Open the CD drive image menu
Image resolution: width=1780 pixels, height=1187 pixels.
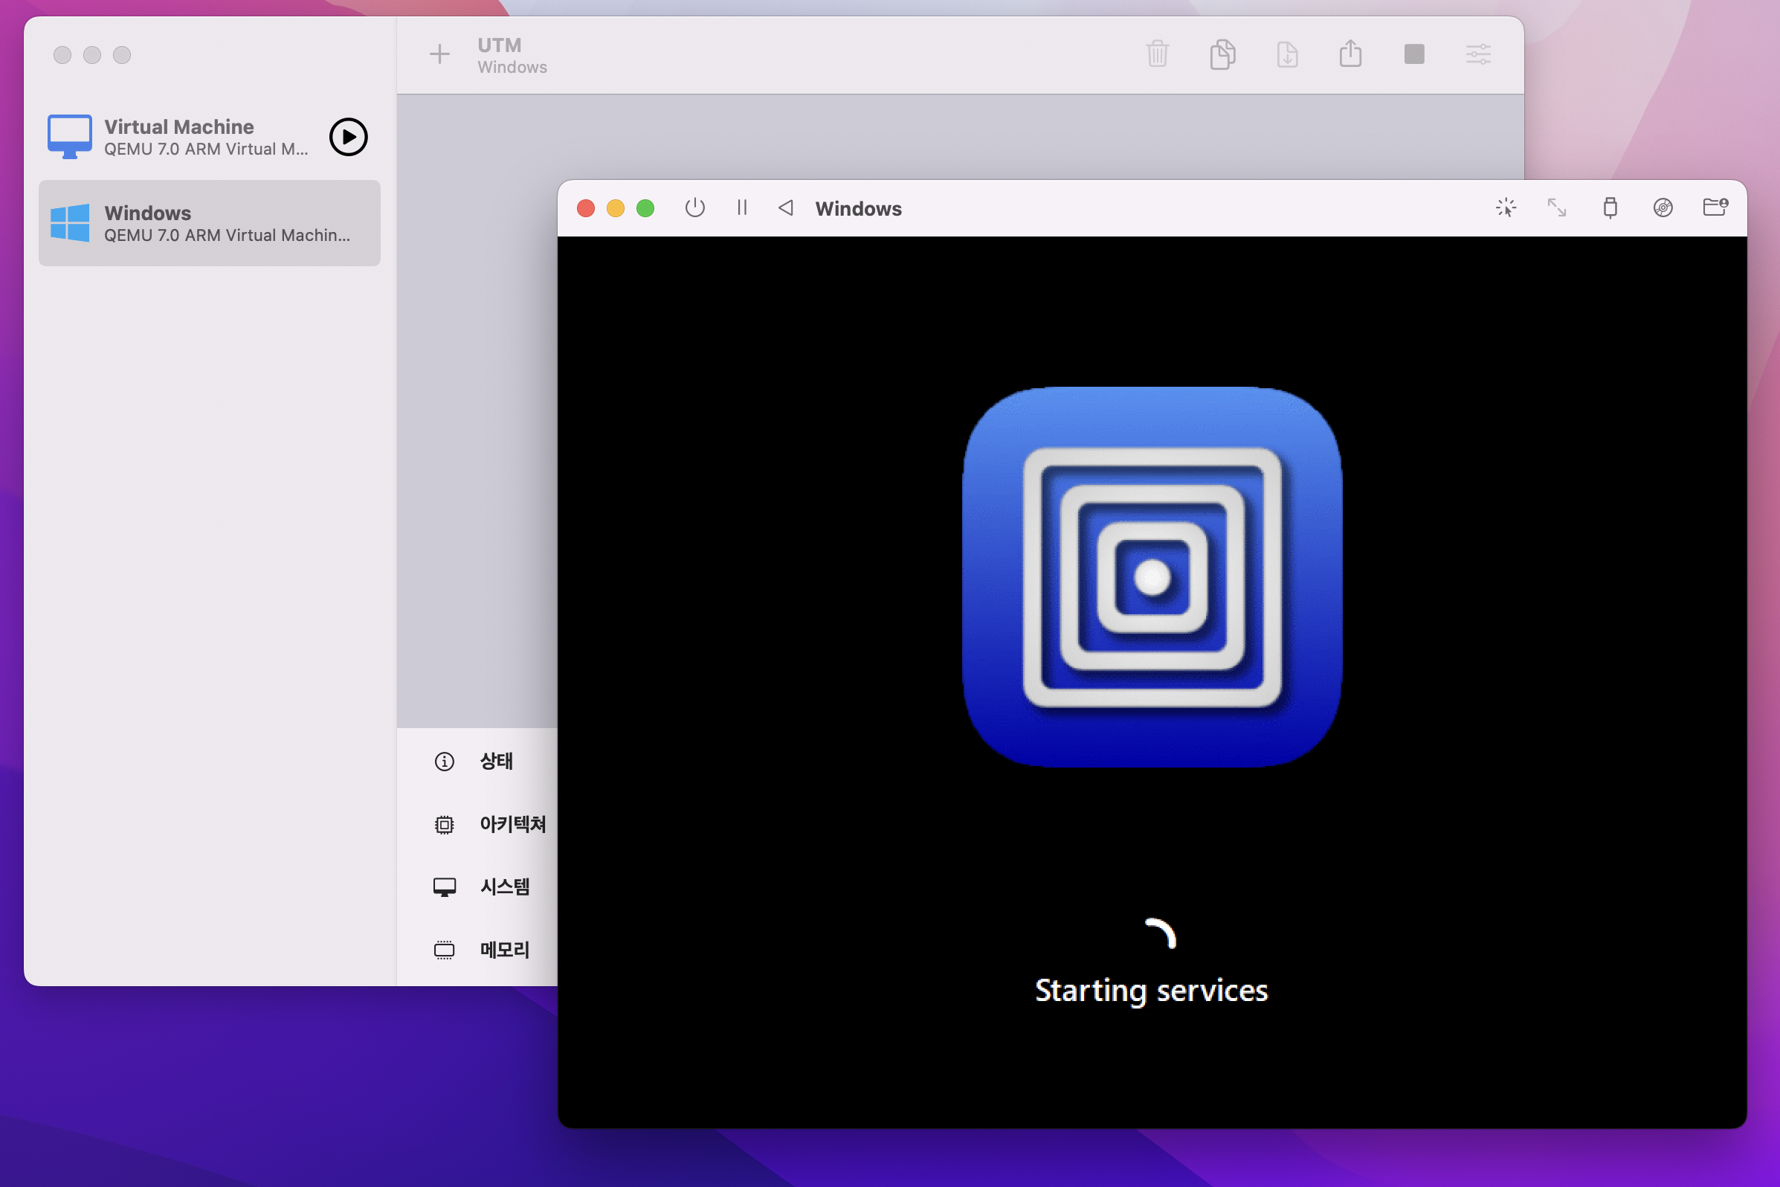[x=1663, y=208]
